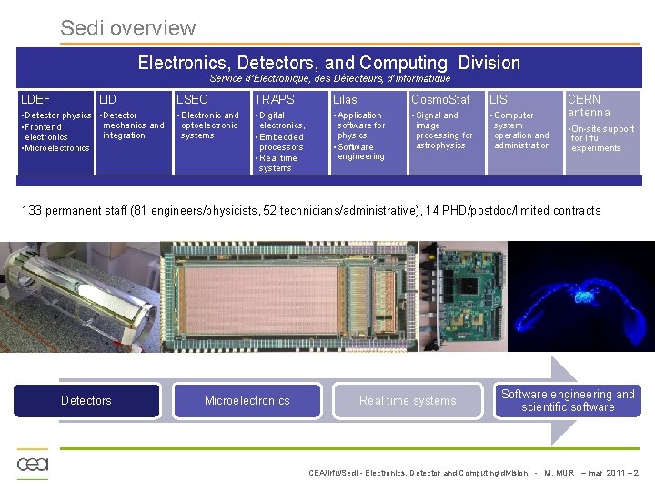Click the CERN antenna column header
This screenshot has width=655, height=491.
tap(589, 105)
